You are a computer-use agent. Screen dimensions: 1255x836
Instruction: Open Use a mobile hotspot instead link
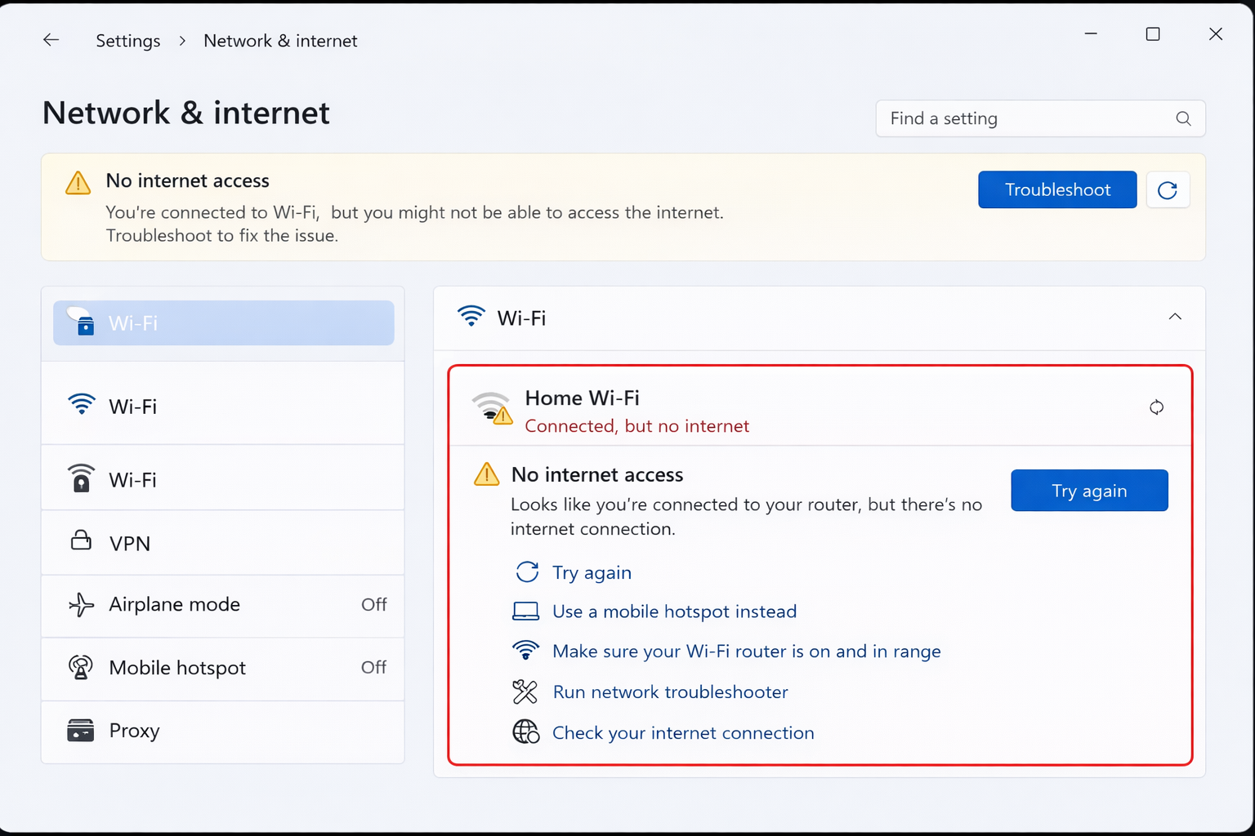pyautogui.click(x=674, y=611)
